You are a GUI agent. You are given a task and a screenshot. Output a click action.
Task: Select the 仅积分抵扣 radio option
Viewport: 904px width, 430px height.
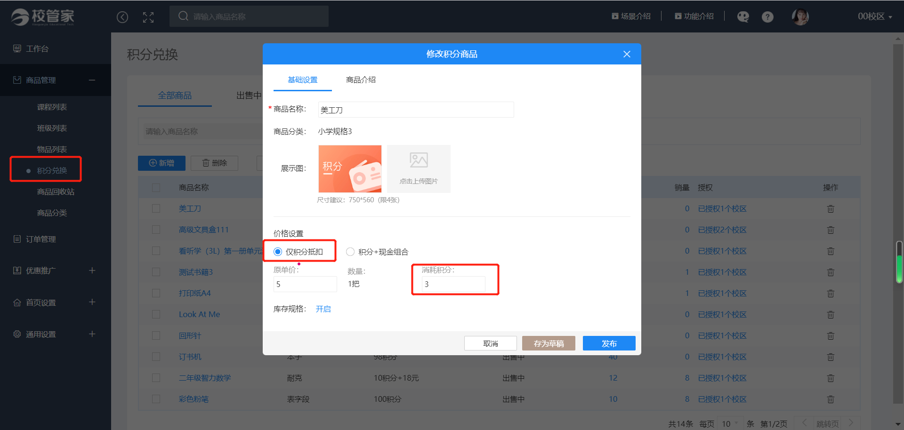point(278,252)
